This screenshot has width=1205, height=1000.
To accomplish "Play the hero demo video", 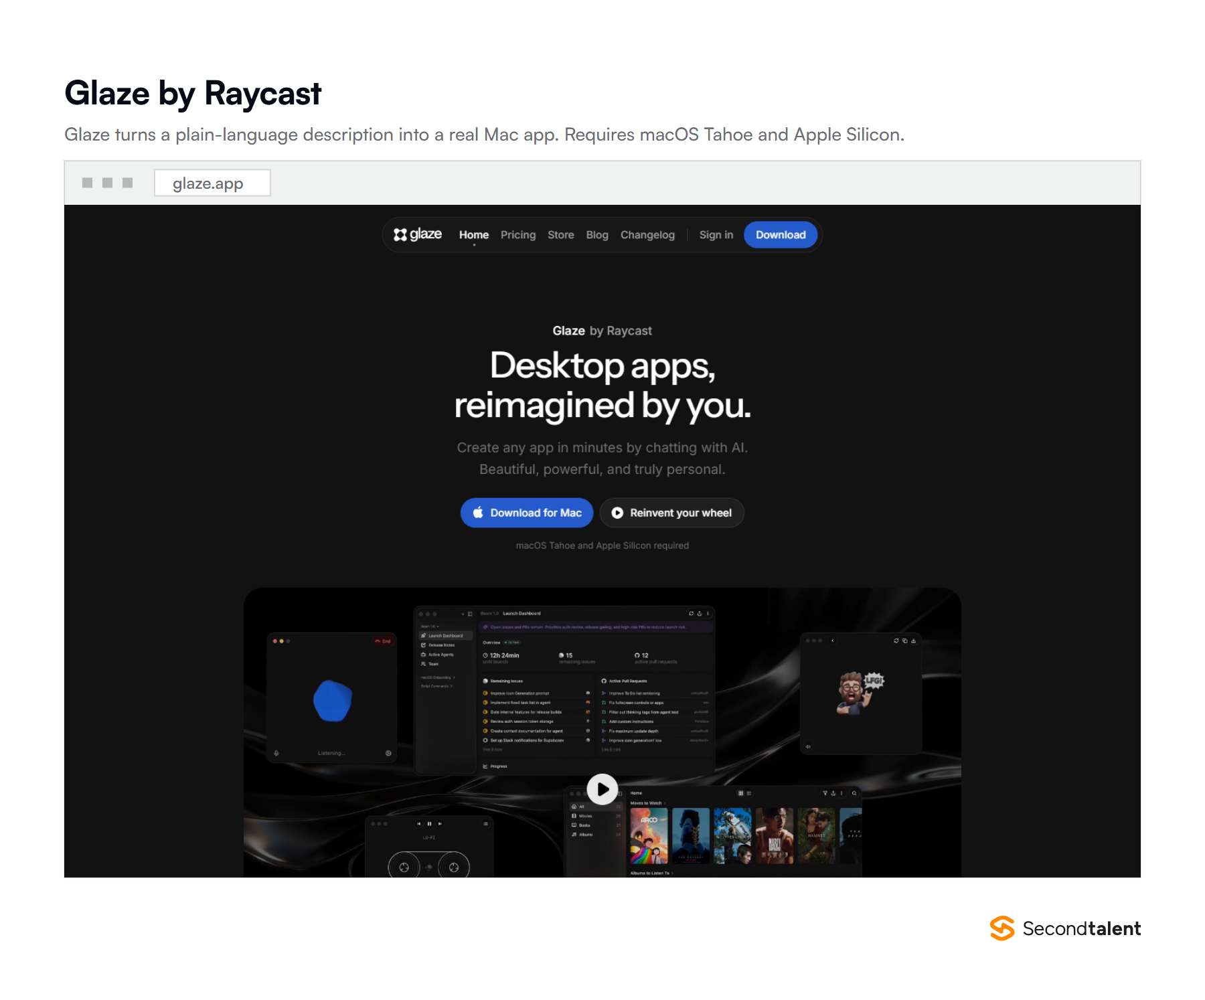I will [602, 789].
